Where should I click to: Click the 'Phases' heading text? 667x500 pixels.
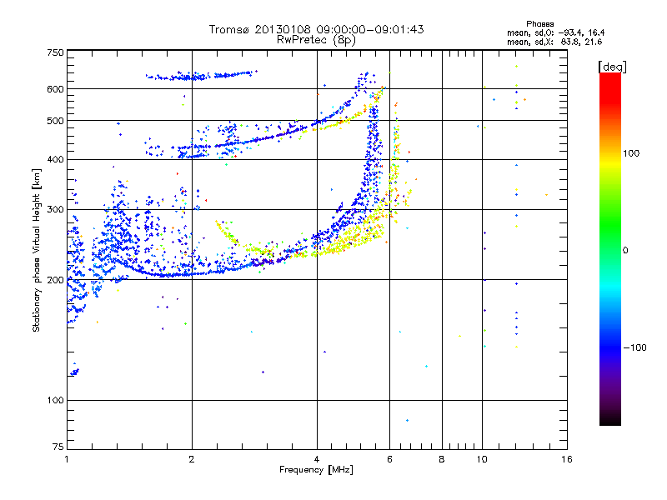pyautogui.click(x=539, y=24)
